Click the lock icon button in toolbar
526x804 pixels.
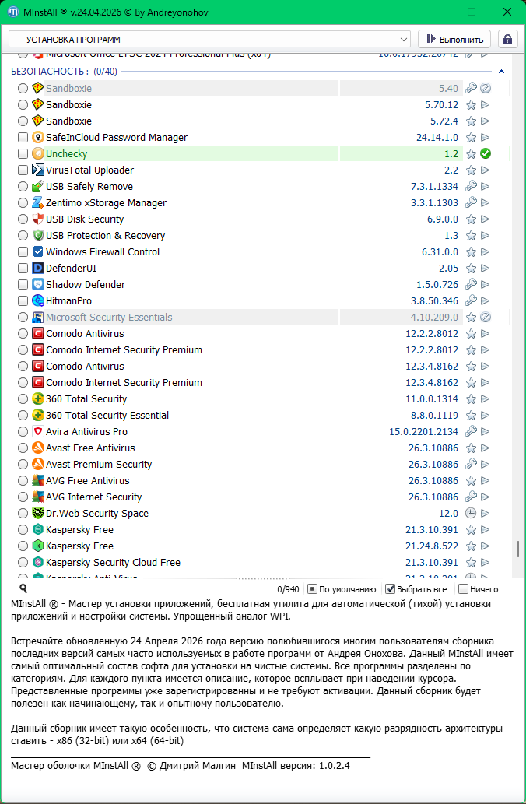[508, 39]
